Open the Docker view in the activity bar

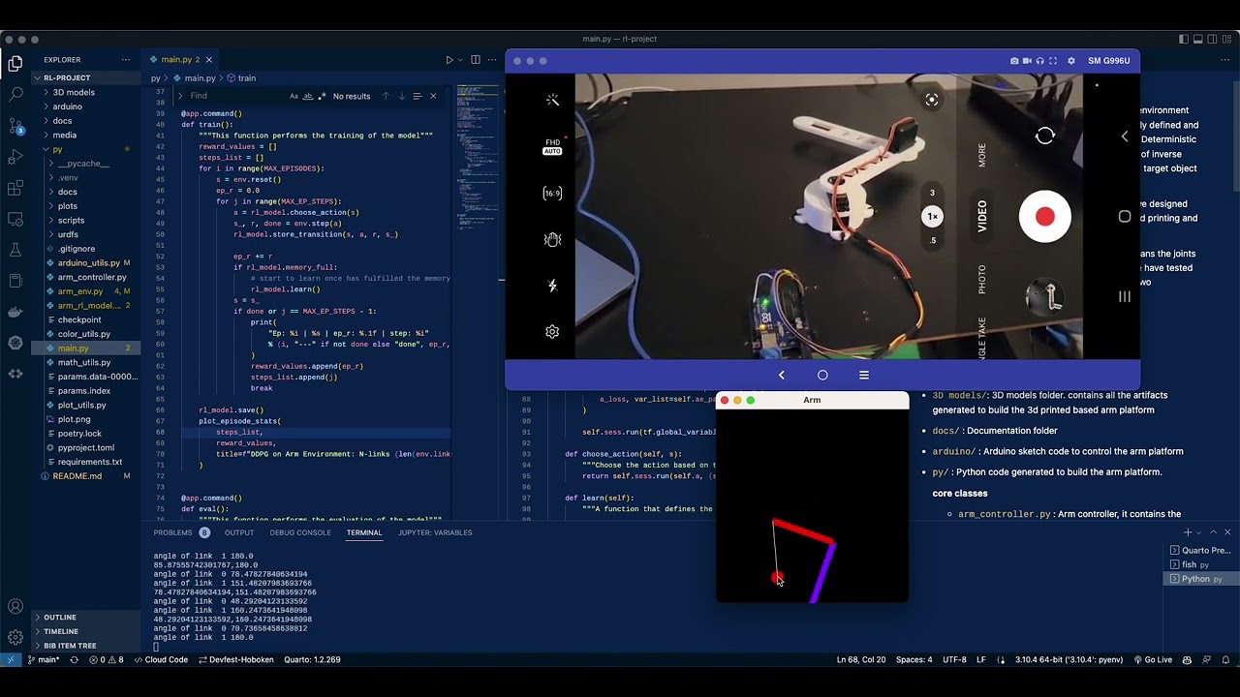pos(15,312)
